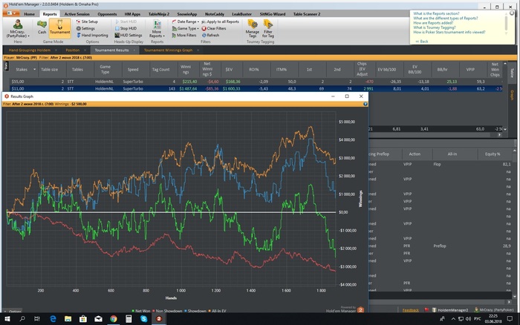This screenshot has height=325, width=520.
Task: Click Equity % column header
Action: 493,154
